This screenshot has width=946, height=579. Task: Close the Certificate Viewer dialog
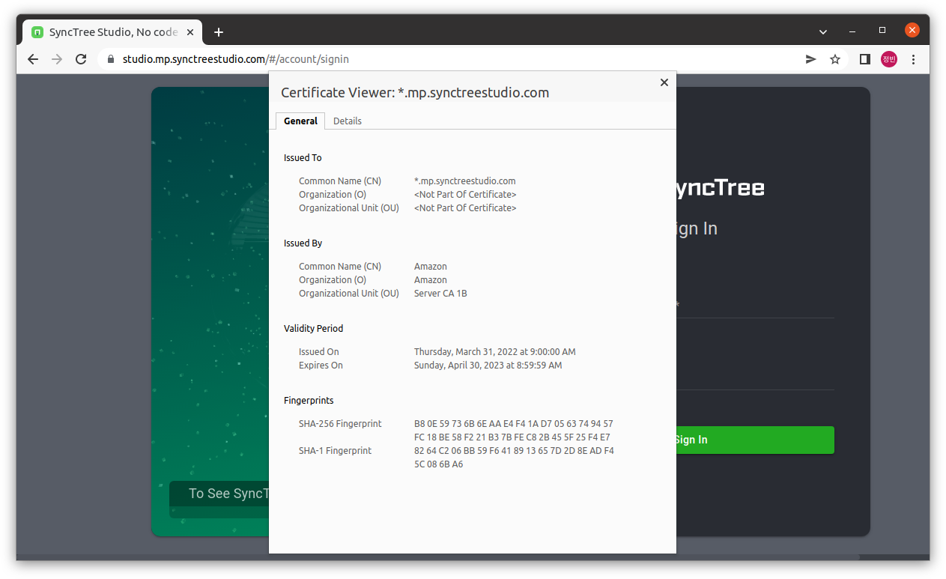[664, 82]
